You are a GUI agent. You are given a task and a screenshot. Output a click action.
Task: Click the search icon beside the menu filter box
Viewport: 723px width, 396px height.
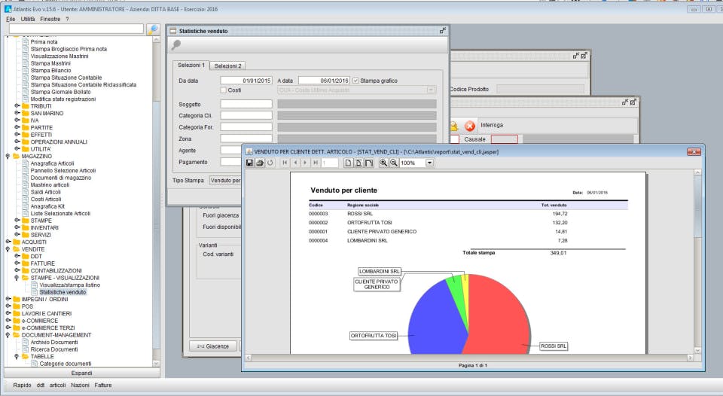pos(153,29)
